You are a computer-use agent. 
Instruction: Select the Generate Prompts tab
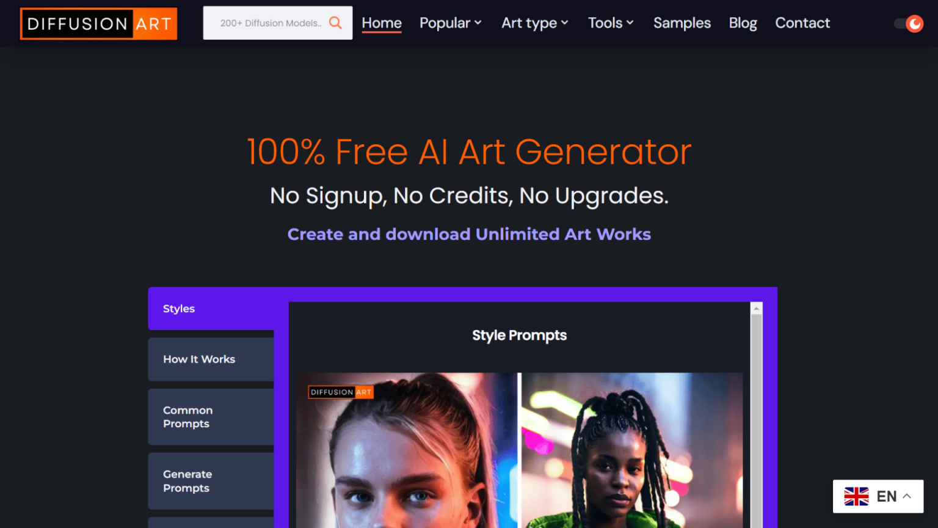pos(211,481)
